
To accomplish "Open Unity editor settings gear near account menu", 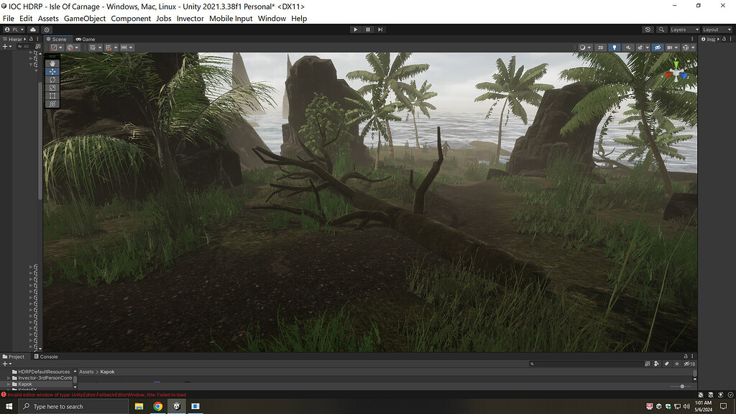I will tap(46, 29).
